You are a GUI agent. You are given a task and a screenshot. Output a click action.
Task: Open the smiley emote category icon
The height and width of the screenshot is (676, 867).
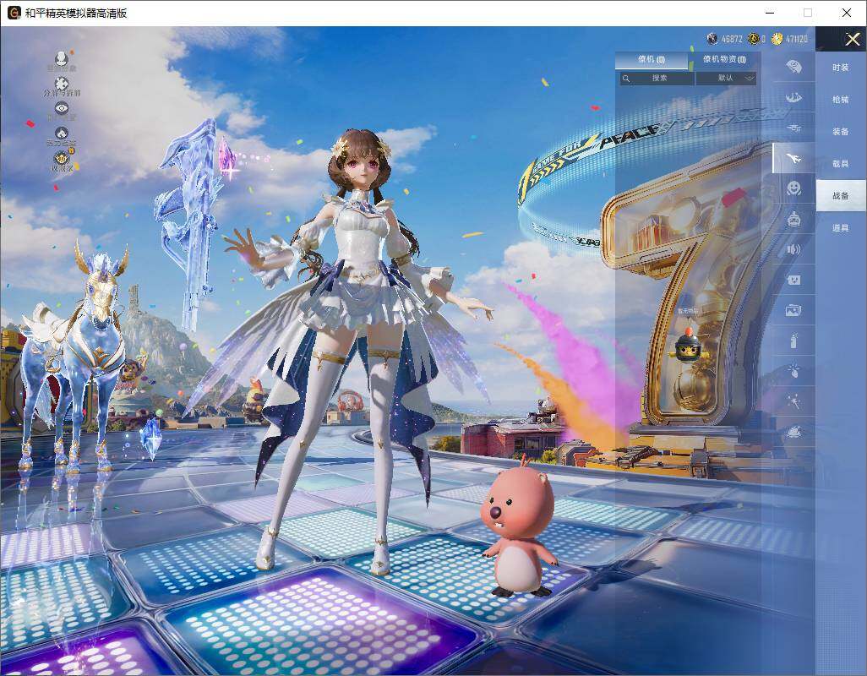point(794,188)
